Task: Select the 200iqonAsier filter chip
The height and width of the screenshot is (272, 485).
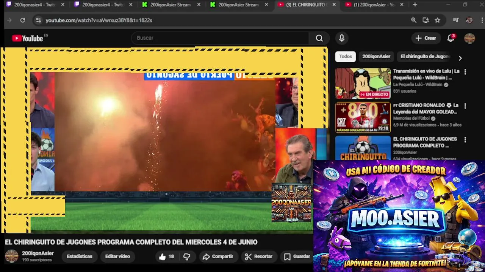Action: (x=376, y=56)
